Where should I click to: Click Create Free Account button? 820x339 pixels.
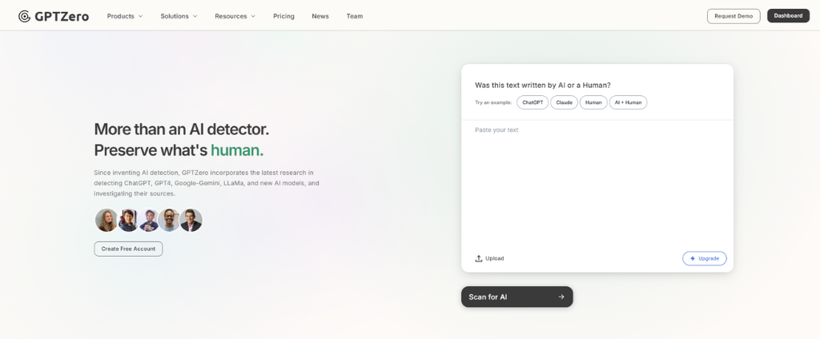[128, 249]
